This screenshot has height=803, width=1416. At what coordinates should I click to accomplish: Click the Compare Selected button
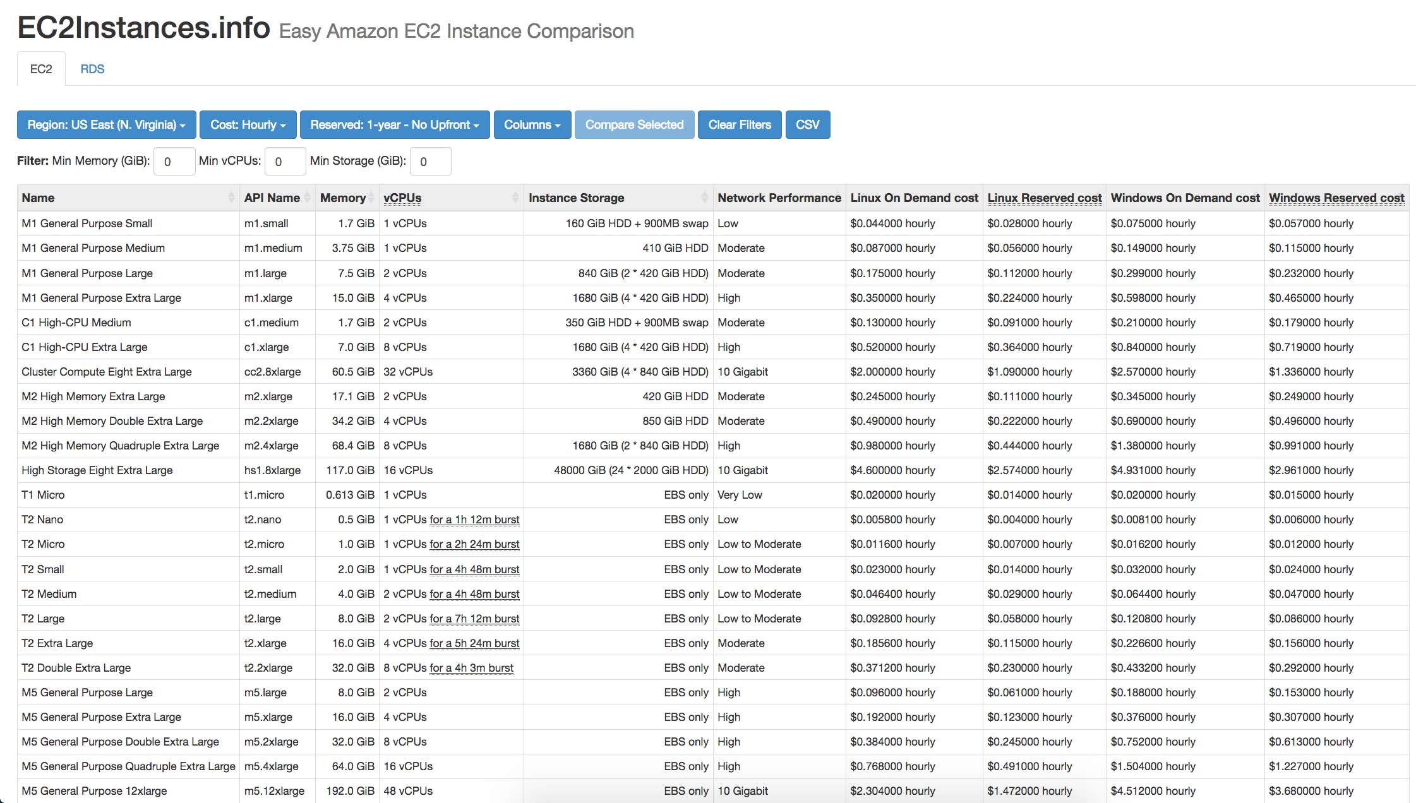point(634,124)
